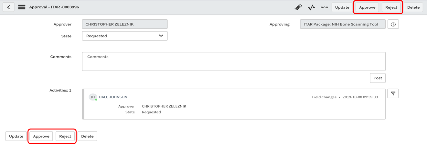Click the Update button below the form

point(16,136)
